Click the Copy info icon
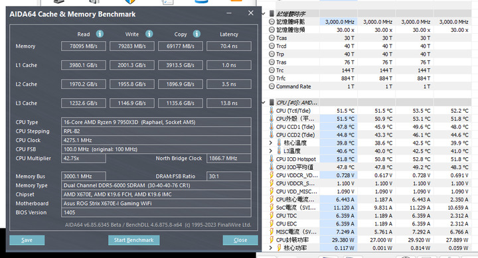The image size is (478, 258). (x=197, y=34)
